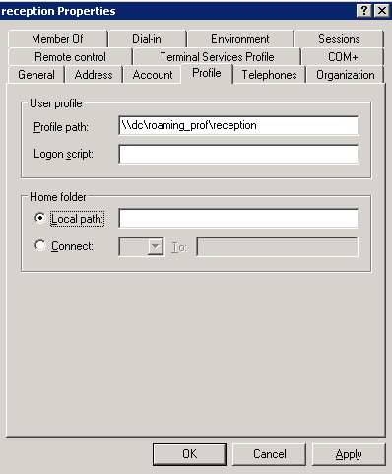Go to the Organization tab
The height and width of the screenshot is (474, 392).
point(346,75)
